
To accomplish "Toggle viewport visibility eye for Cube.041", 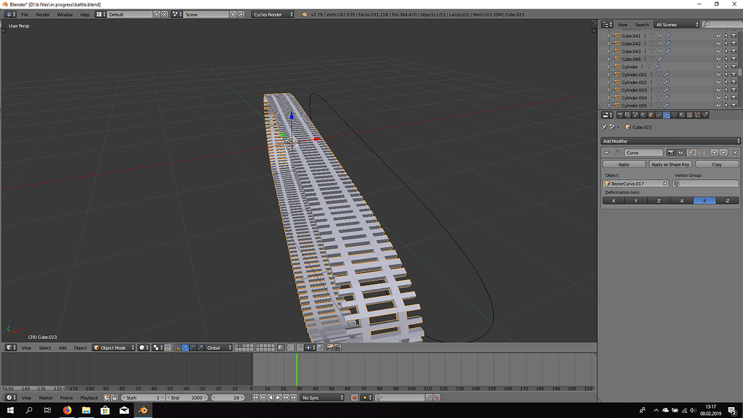I will point(718,36).
